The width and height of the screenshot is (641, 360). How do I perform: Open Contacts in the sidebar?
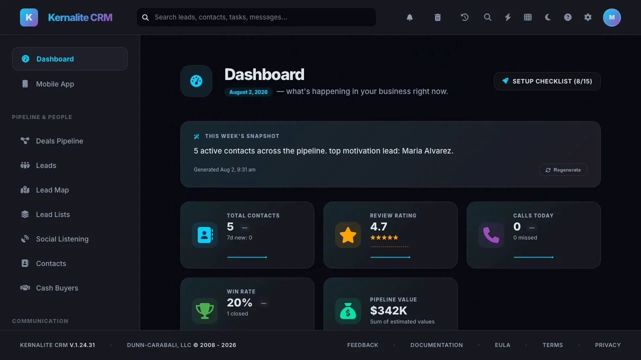70,263
